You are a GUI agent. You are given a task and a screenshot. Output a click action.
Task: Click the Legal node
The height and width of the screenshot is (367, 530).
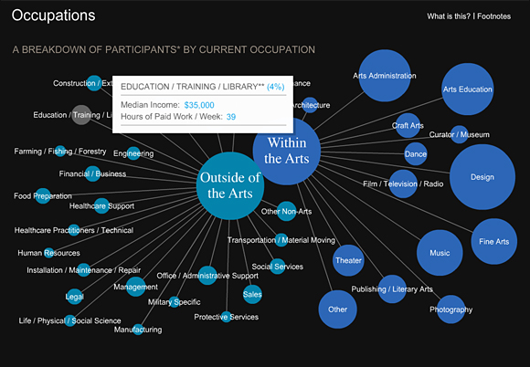pos(74,297)
